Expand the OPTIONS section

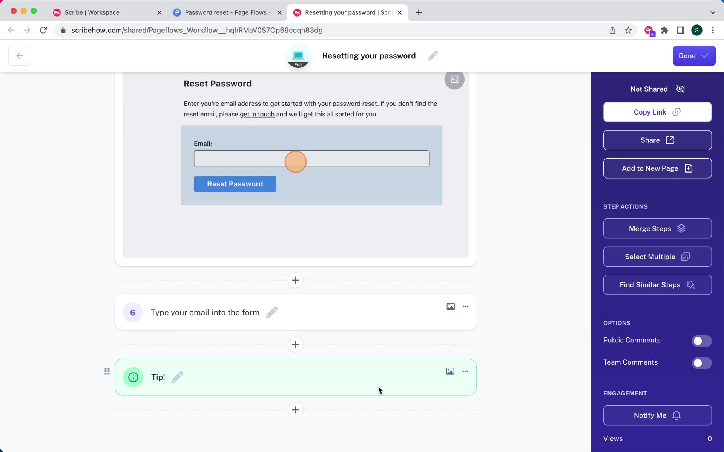pyautogui.click(x=617, y=322)
